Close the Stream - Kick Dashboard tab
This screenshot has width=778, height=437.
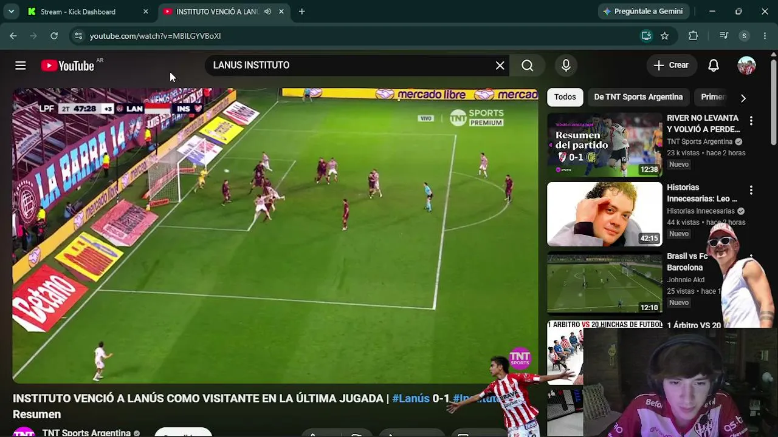145,12
